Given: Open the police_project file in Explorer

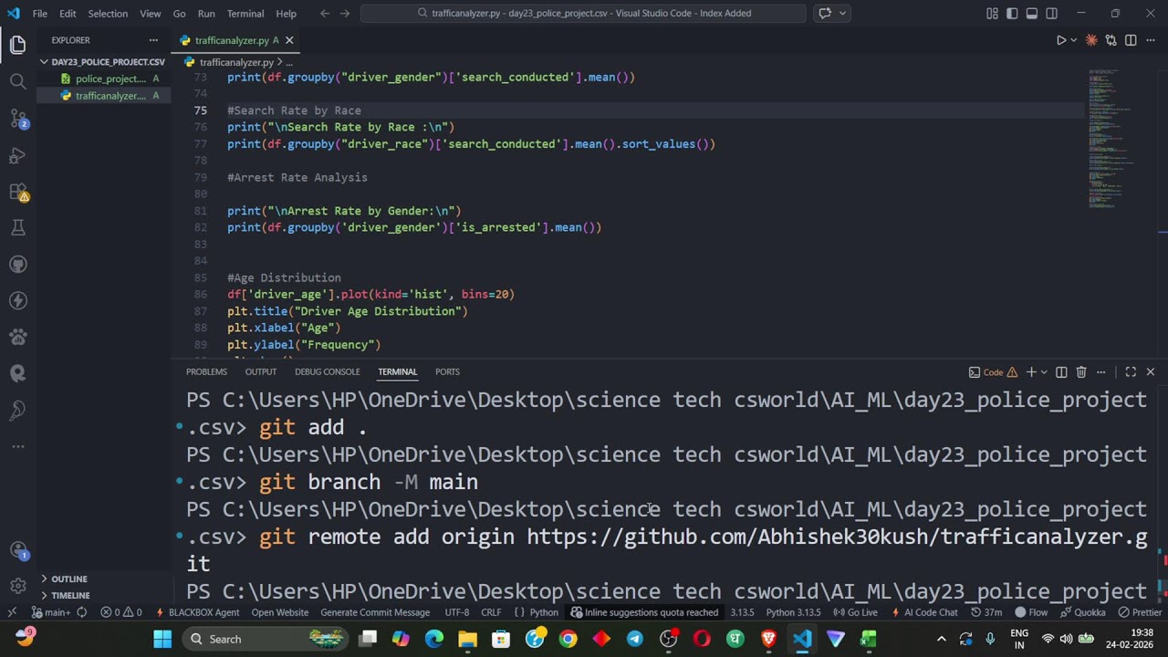Looking at the screenshot, I should [x=103, y=78].
